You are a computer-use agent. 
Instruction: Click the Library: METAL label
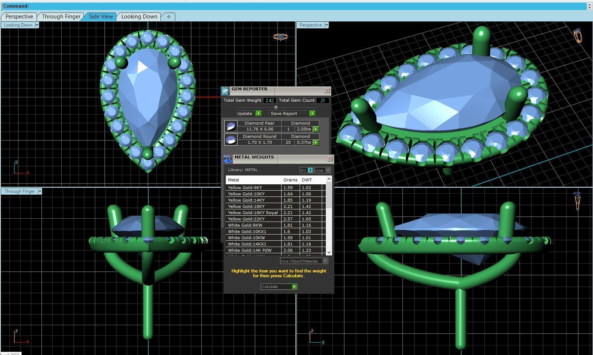coord(243,170)
